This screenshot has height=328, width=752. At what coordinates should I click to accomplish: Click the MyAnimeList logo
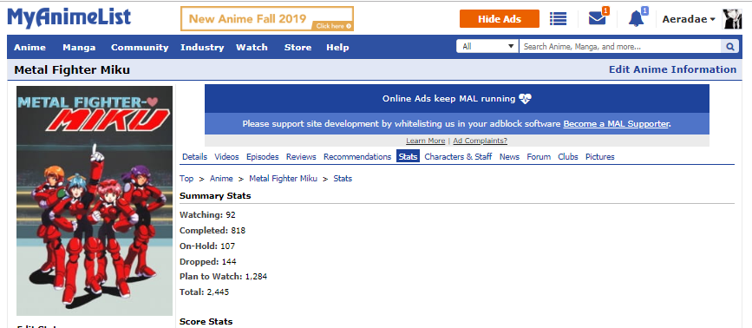pos(69,18)
